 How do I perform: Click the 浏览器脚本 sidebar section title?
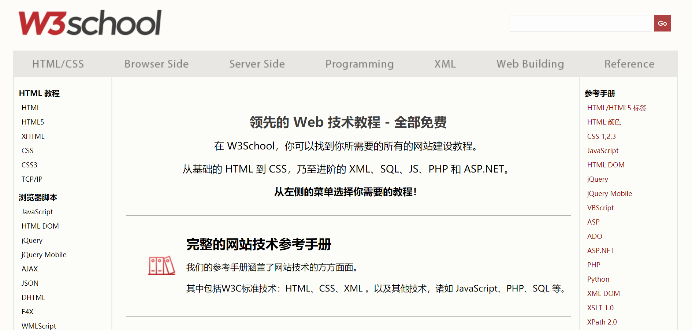[38, 197]
